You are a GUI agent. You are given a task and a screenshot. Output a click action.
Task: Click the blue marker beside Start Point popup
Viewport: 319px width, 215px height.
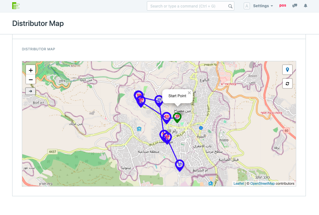(x=159, y=100)
